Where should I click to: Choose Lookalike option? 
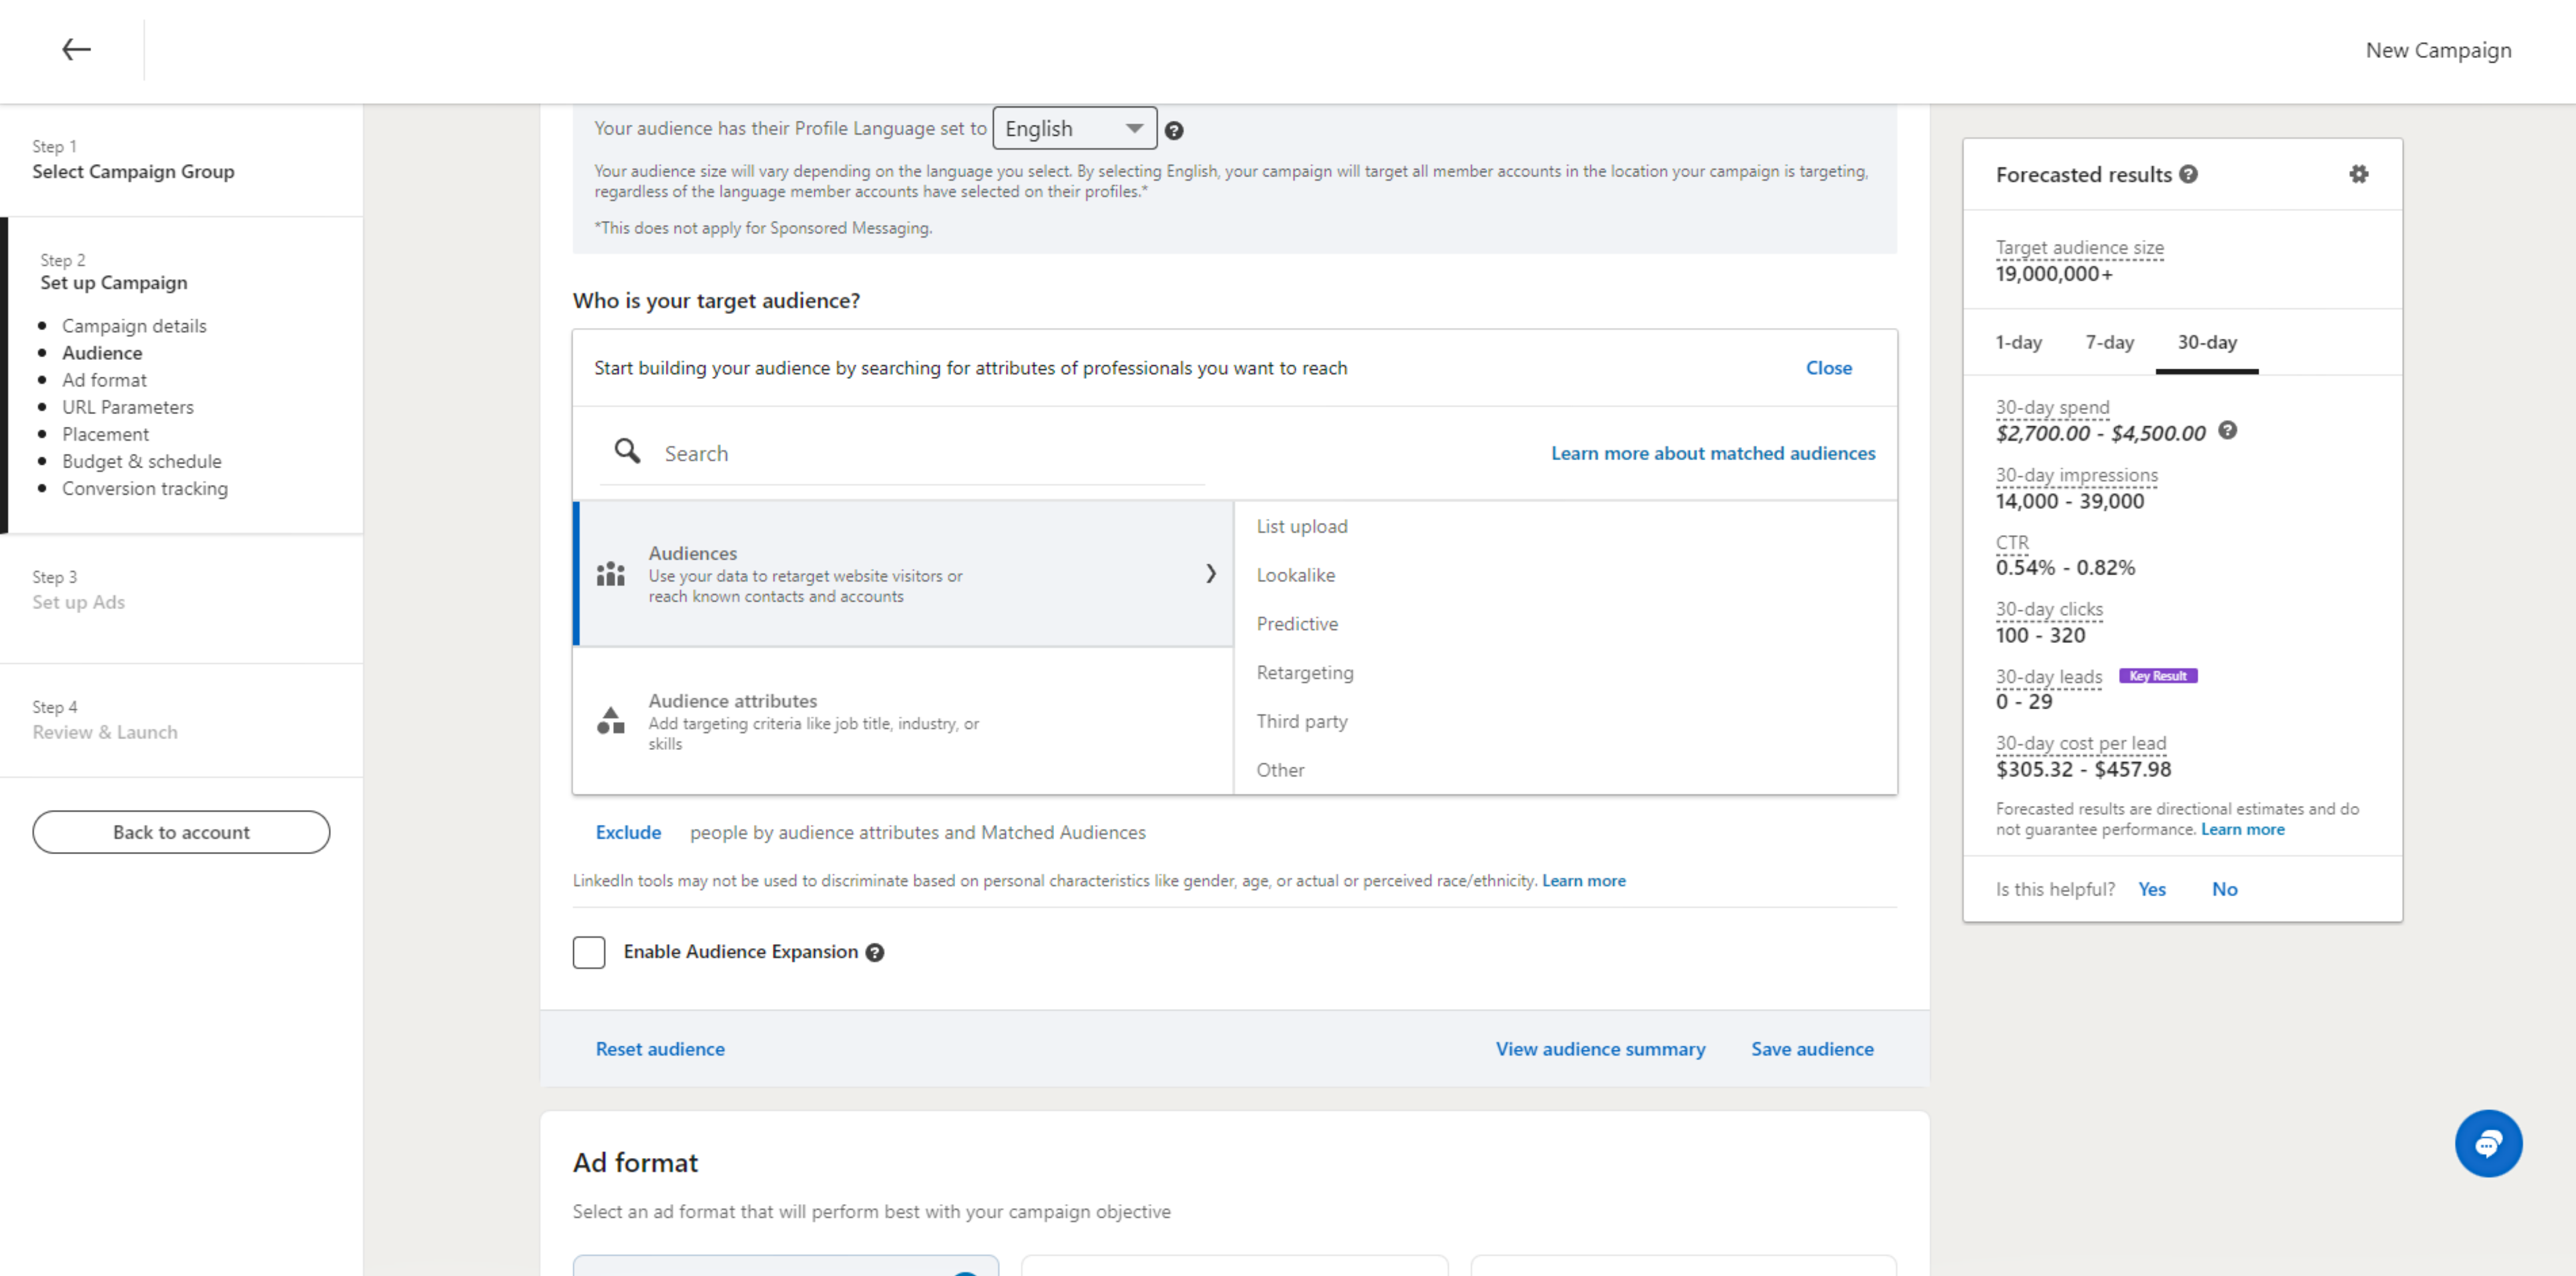point(1295,575)
